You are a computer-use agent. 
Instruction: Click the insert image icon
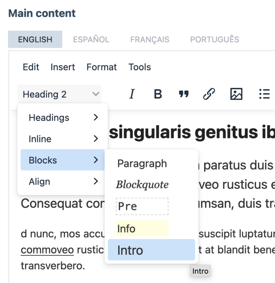click(236, 94)
